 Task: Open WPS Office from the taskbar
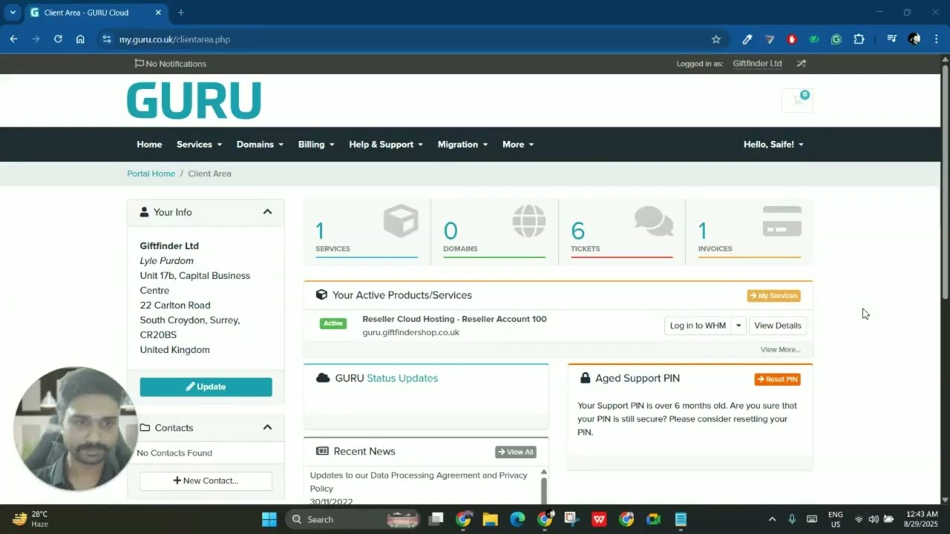(599, 519)
